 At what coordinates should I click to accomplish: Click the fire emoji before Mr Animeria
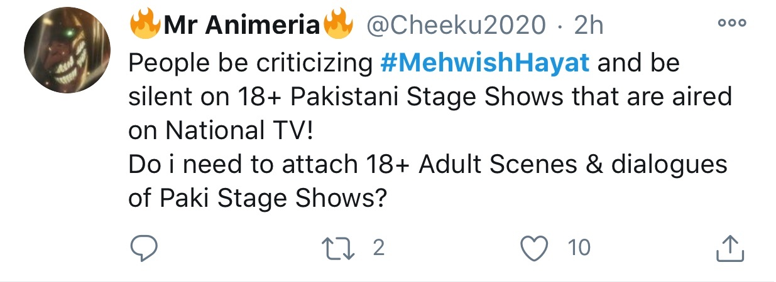pyautogui.click(x=143, y=25)
